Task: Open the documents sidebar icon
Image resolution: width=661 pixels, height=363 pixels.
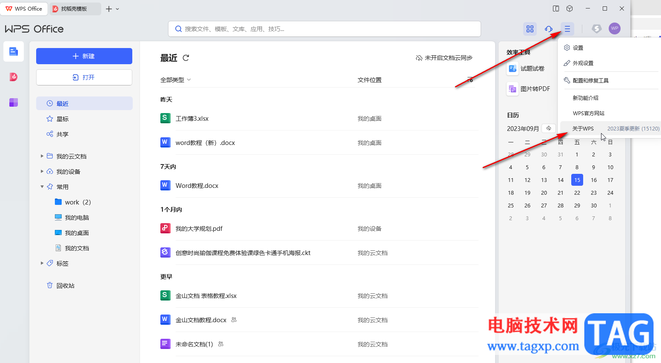Action: coord(14,52)
